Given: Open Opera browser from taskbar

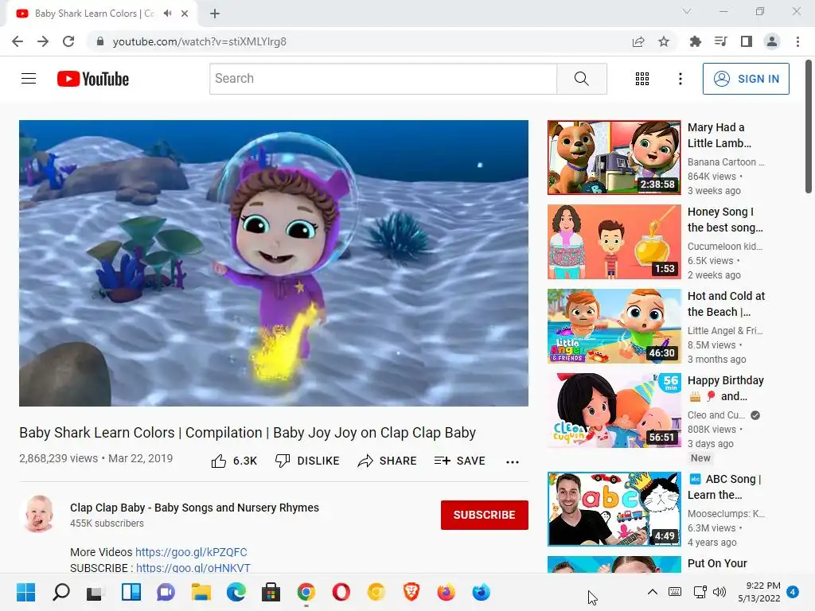Looking at the screenshot, I should point(341,592).
